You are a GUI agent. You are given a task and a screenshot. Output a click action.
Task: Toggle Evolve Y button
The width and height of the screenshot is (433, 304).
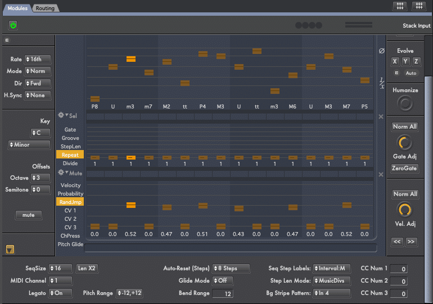point(405,61)
